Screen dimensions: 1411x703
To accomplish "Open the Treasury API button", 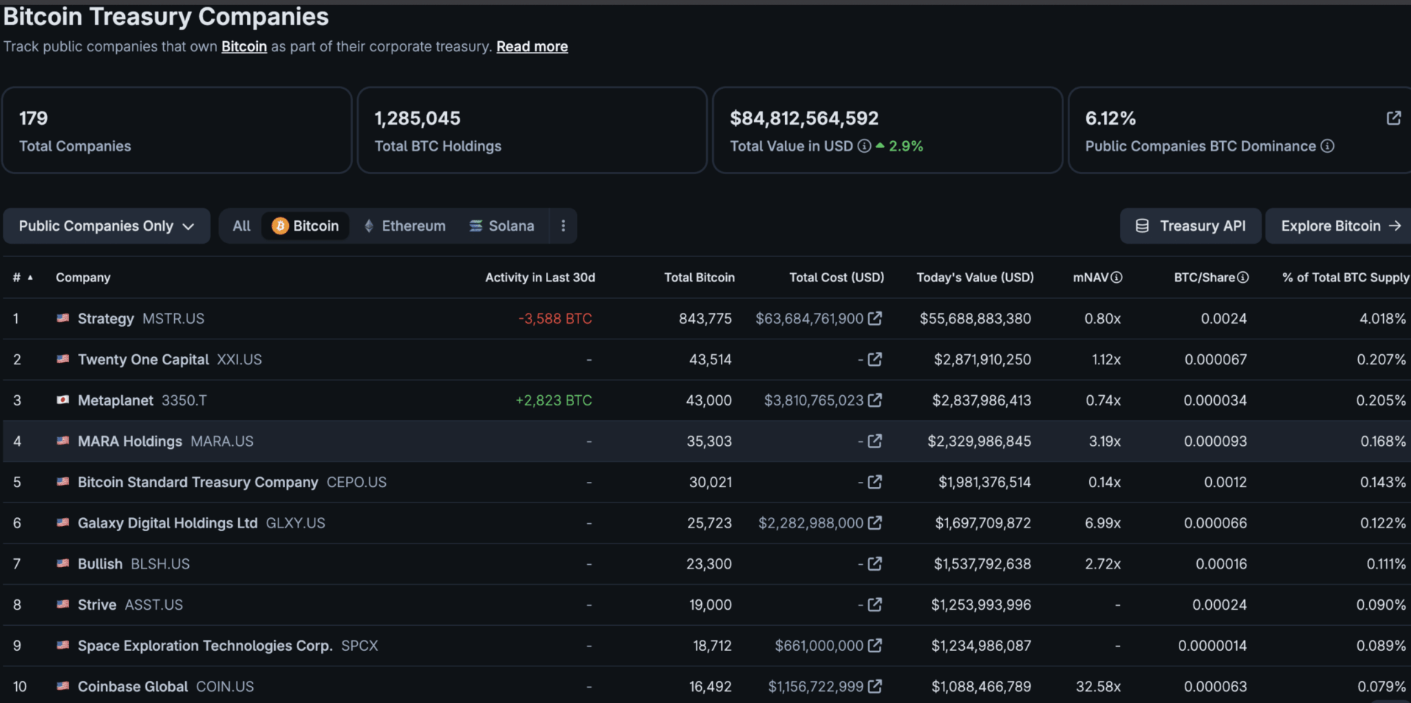I will pos(1191,226).
